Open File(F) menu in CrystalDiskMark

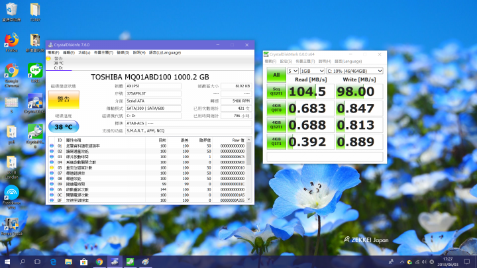click(270, 62)
